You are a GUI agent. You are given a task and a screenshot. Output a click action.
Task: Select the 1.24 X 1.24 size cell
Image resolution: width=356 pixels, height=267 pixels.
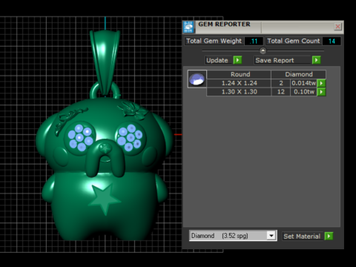tap(239, 83)
